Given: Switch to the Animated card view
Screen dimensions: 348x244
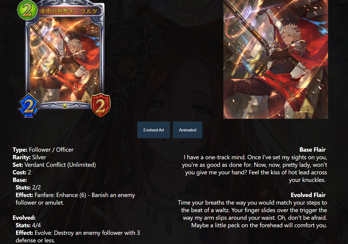Looking at the screenshot, I should (187, 130).
